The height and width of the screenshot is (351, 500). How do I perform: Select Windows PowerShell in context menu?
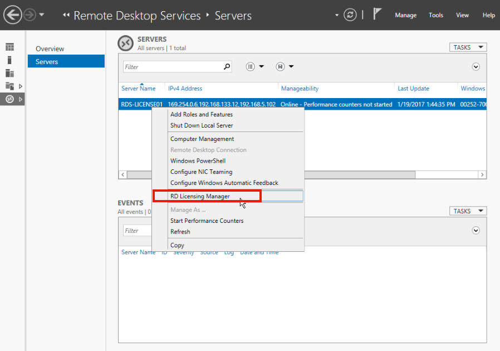click(198, 161)
